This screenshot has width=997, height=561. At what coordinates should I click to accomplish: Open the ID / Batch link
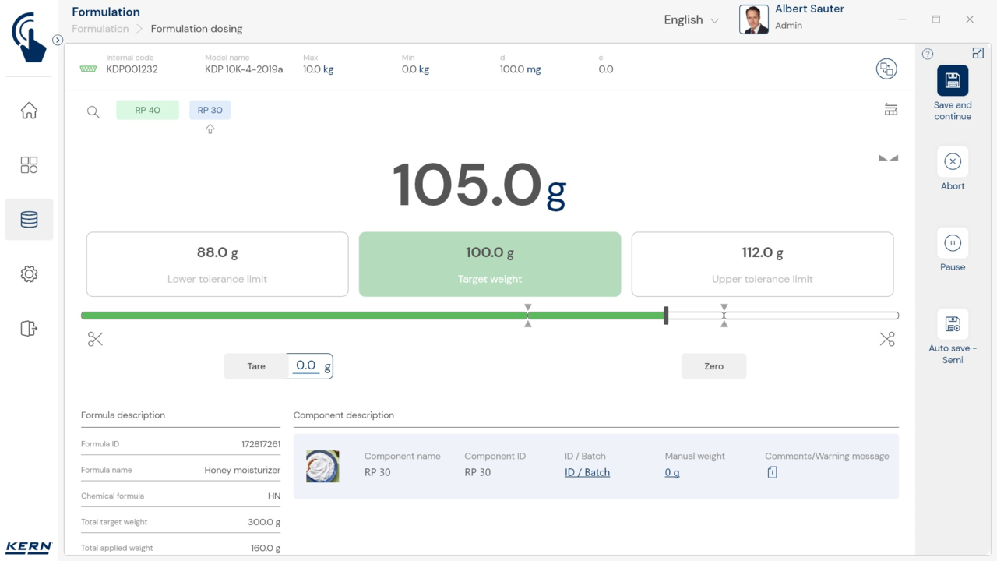[587, 472]
